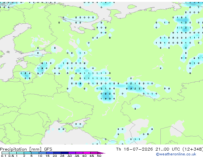Screen dimensions: 203x157
Task: Click the legend label '0.1'
Action: click(x=4, y=156)
